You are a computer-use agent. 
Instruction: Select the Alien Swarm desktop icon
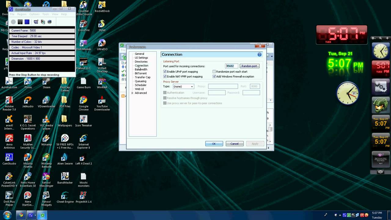point(65,159)
